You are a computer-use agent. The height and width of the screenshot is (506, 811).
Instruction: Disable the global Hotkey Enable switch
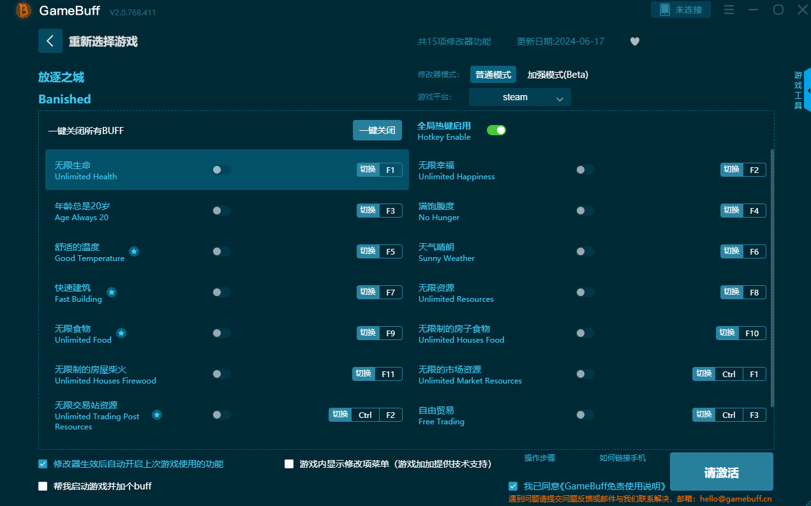(496, 130)
